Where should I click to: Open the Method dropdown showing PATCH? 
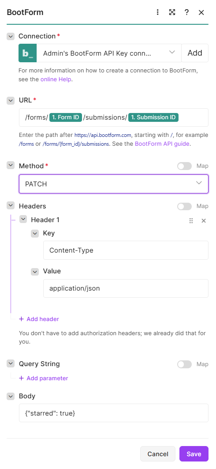114,184
